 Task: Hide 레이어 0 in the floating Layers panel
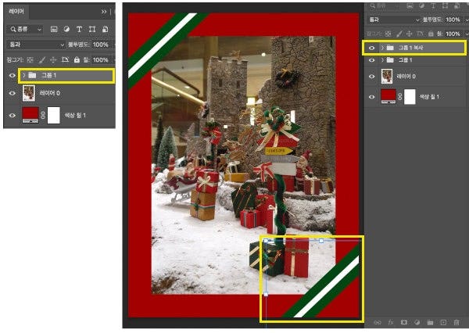tap(12, 93)
